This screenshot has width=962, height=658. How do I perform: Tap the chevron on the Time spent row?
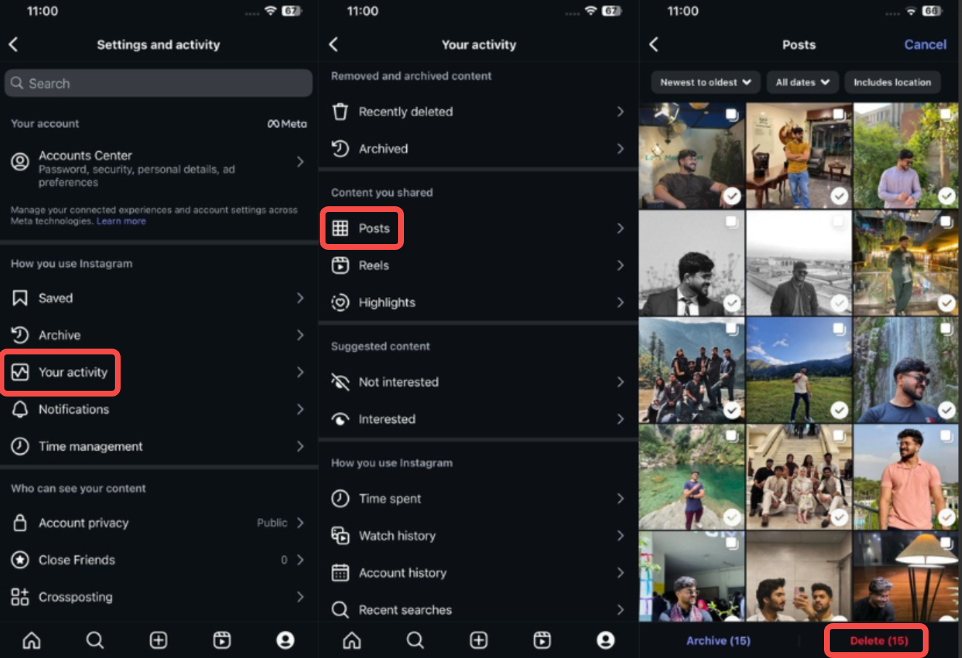click(x=621, y=499)
